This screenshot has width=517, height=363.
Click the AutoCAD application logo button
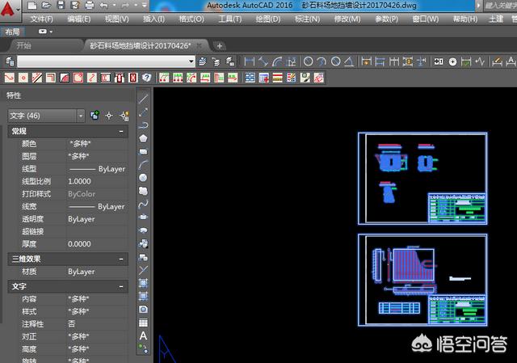tap(11, 10)
